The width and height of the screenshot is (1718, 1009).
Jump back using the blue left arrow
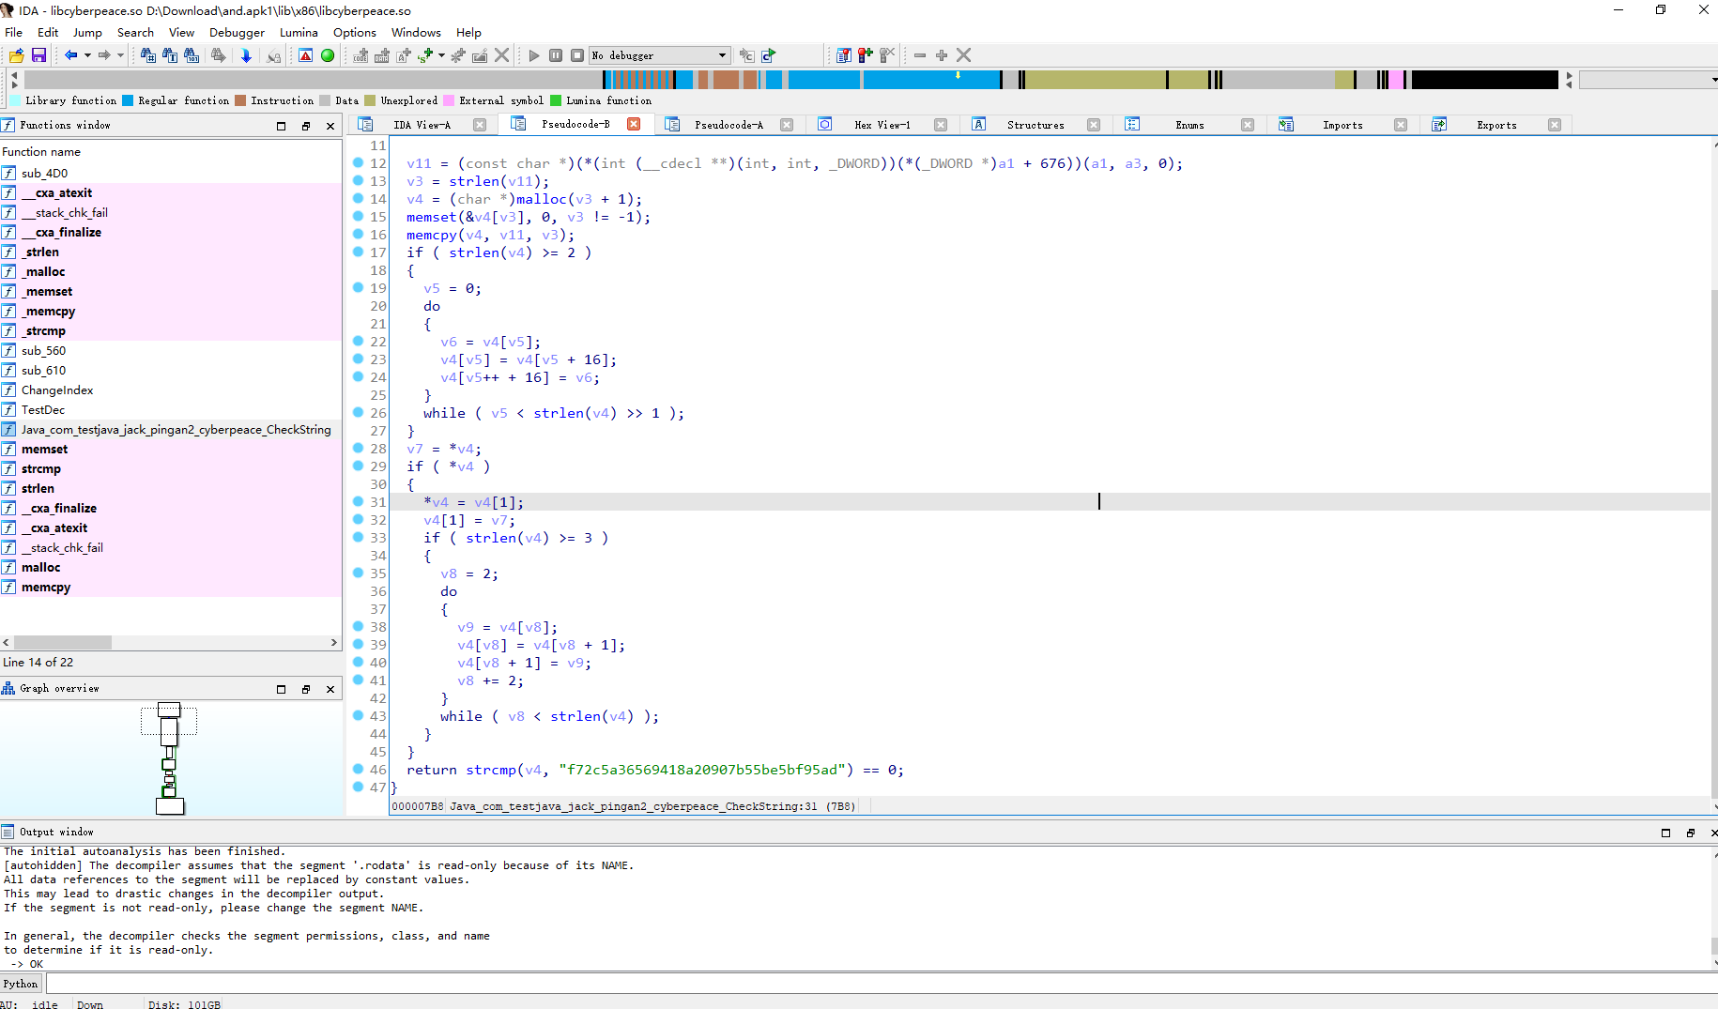pos(70,55)
